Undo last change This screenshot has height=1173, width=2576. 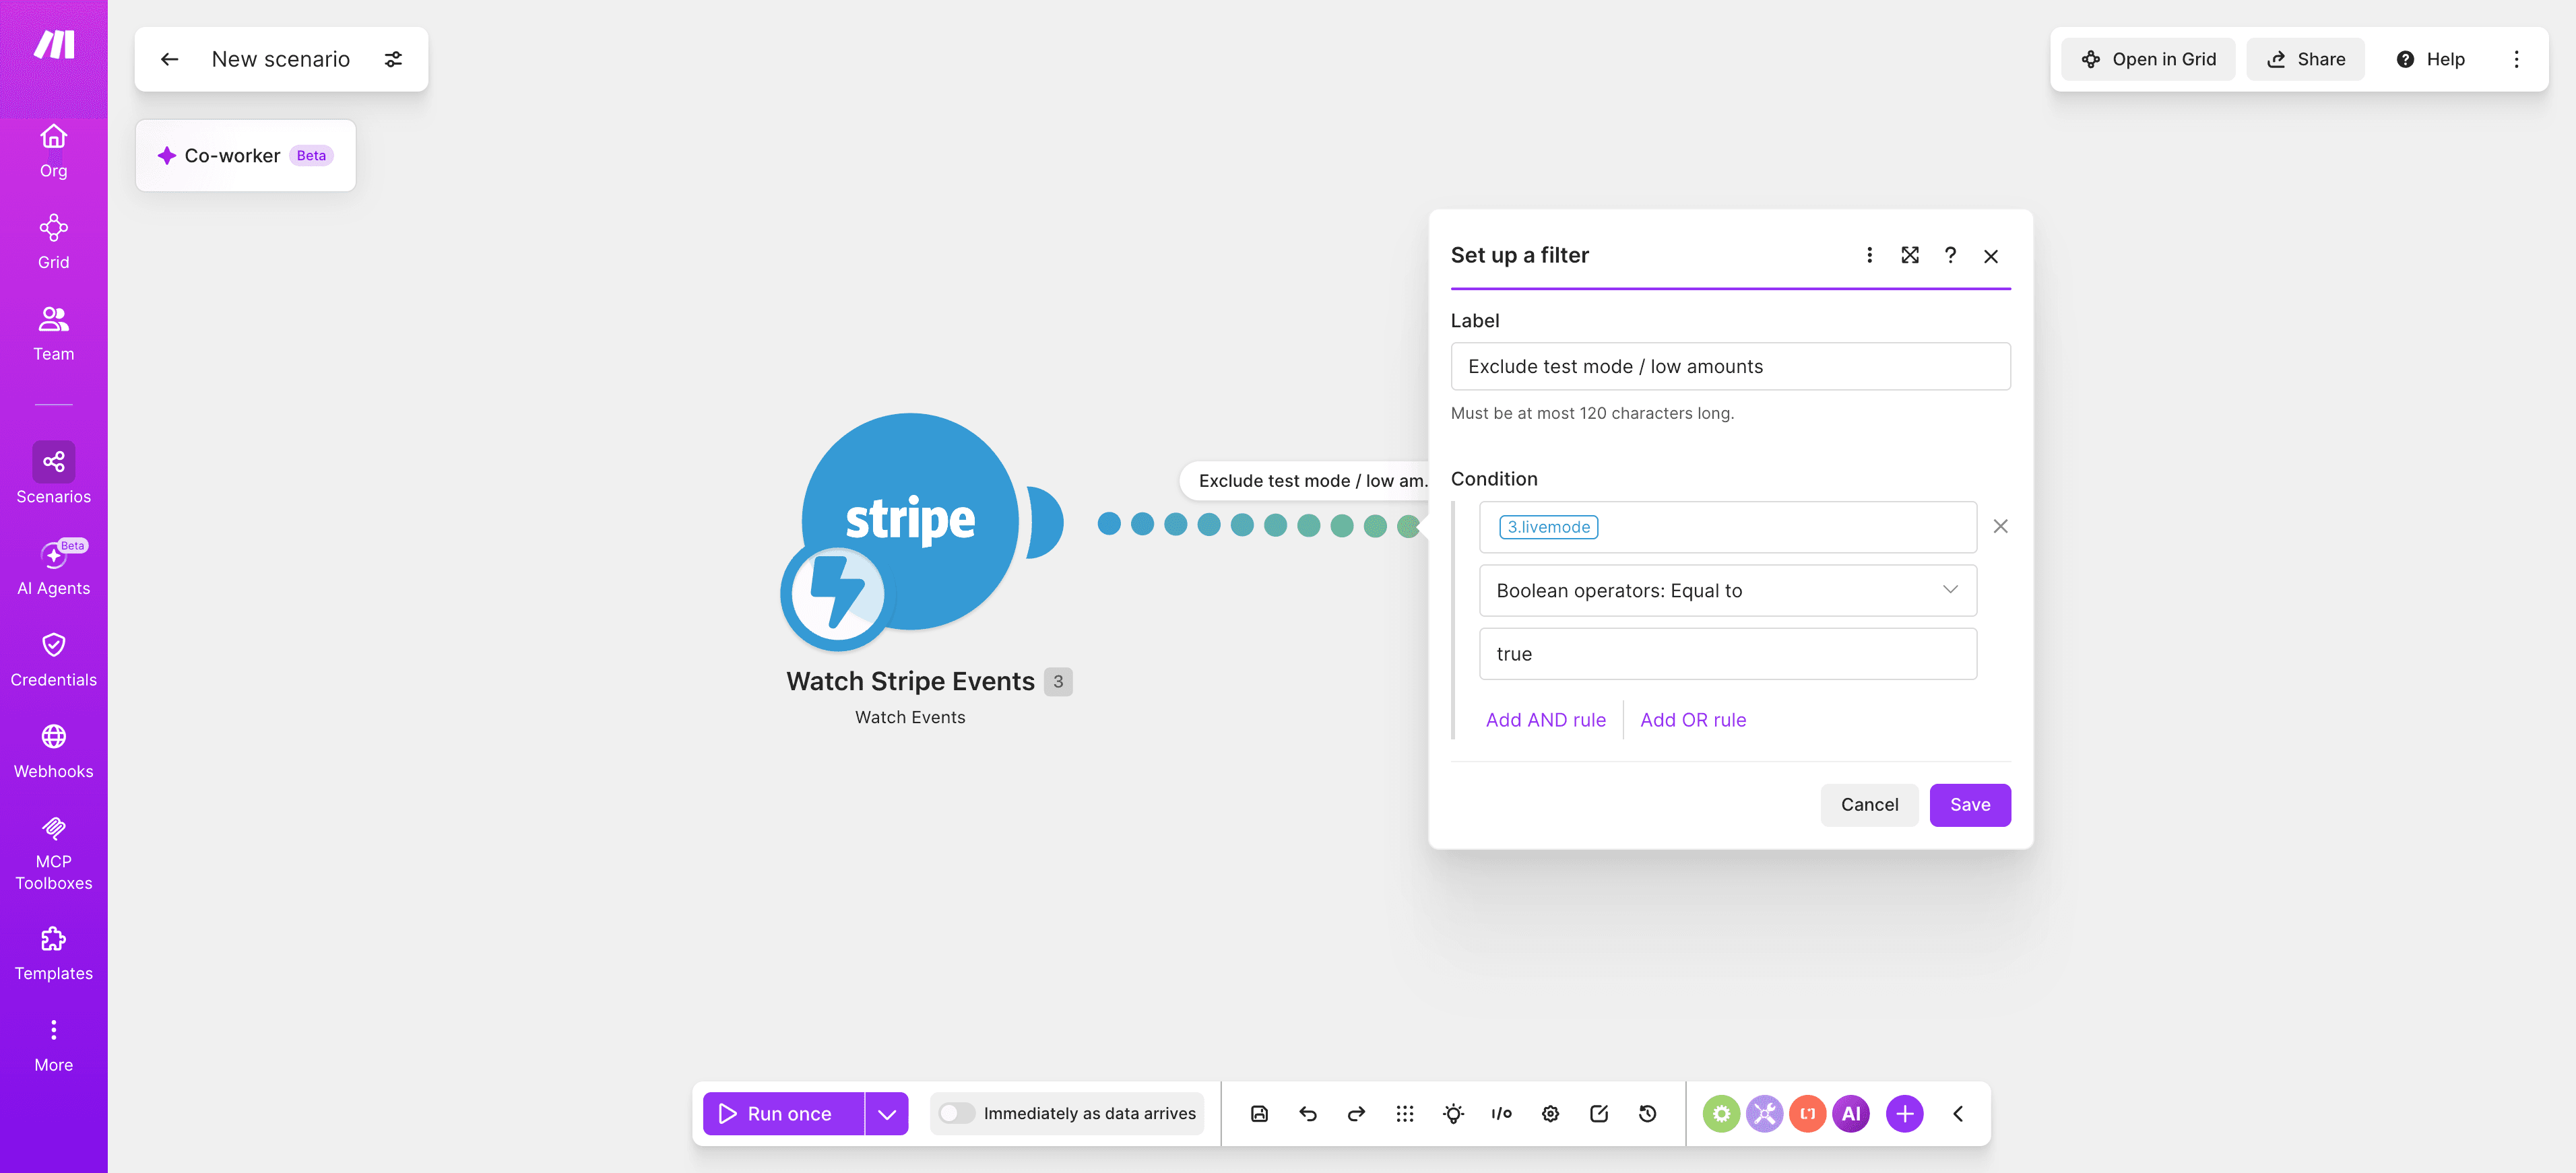1308,1114
